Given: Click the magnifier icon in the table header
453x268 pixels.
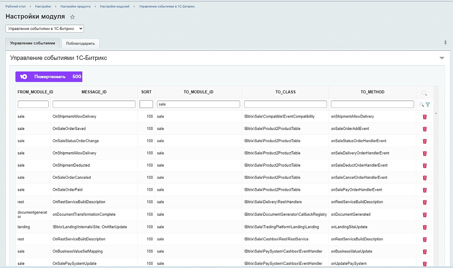Looking at the screenshot, I should pyautogui.click(x=424, y=93).
